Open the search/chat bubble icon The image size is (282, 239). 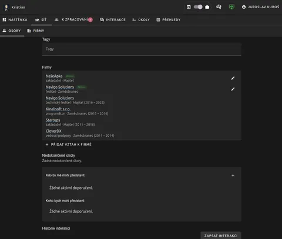[x=219, y=7]
